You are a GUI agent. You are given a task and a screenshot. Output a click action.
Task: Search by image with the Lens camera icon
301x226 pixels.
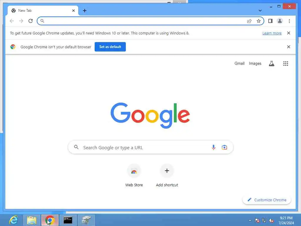click(224, 147)
